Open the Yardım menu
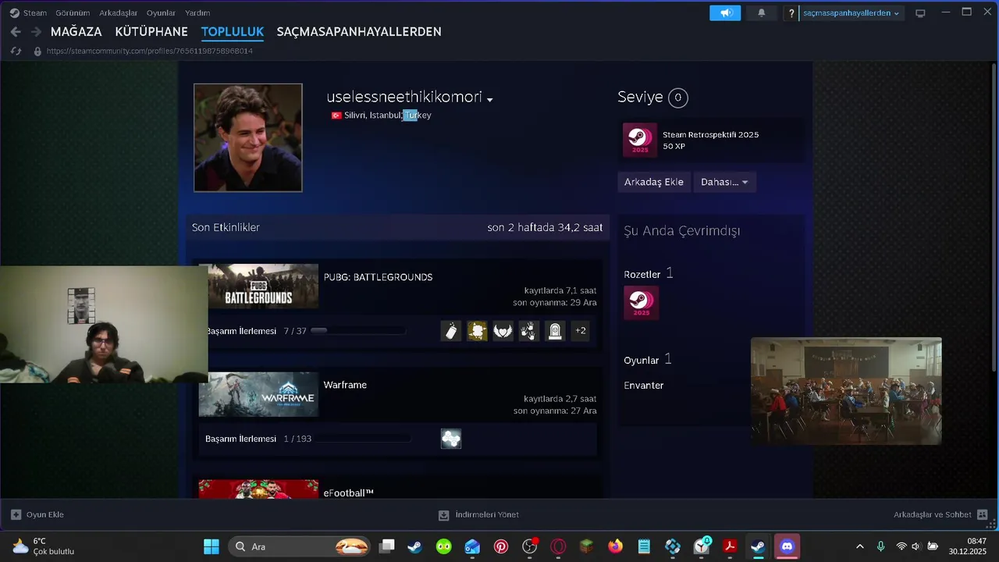Viewport: 999px width, 562px height. pos(197,13)
